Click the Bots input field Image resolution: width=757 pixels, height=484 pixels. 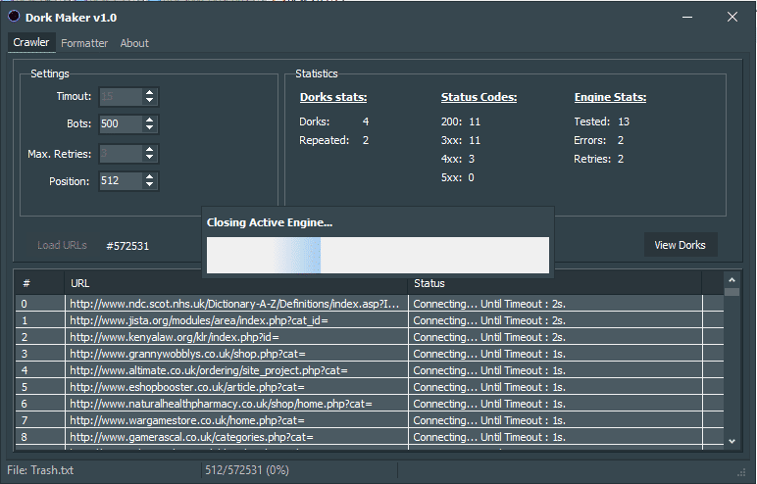120,124
